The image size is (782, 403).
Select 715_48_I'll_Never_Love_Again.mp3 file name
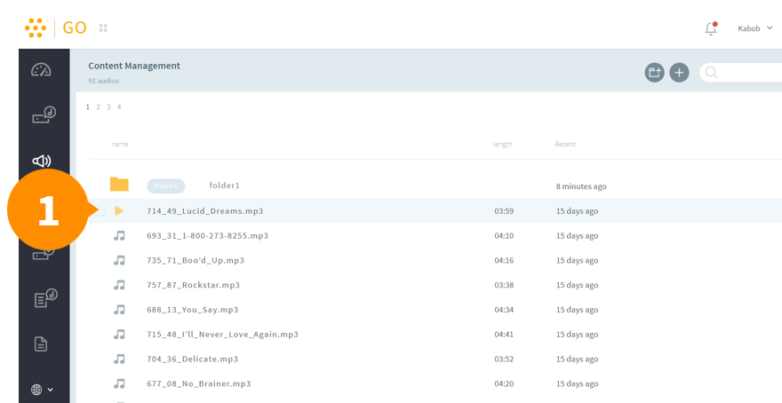click(222, 335)
